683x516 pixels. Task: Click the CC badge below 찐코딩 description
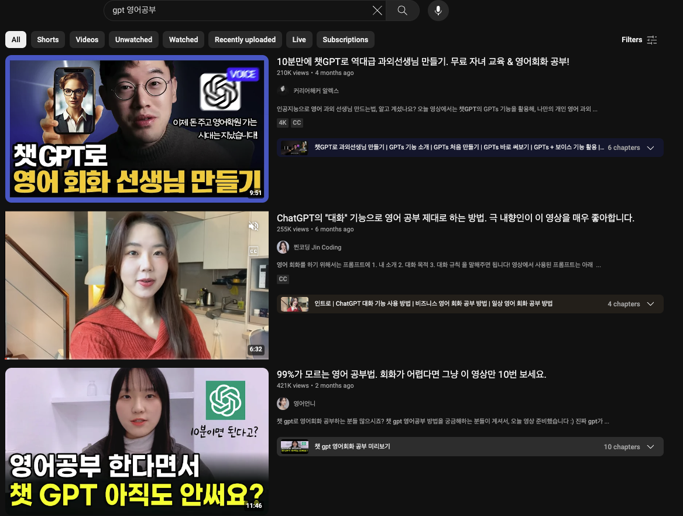283,279
